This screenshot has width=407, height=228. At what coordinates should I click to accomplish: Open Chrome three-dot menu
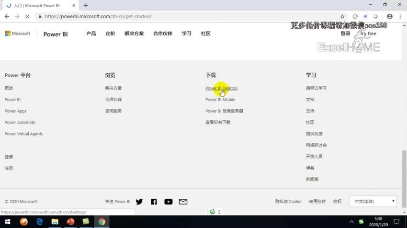point(400,16)
